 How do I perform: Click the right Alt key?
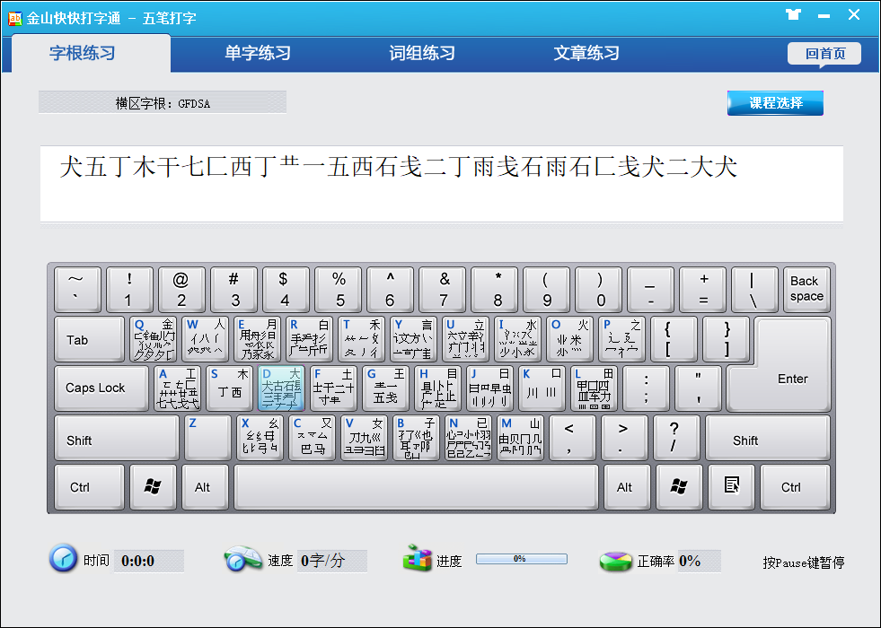point(627,486)
